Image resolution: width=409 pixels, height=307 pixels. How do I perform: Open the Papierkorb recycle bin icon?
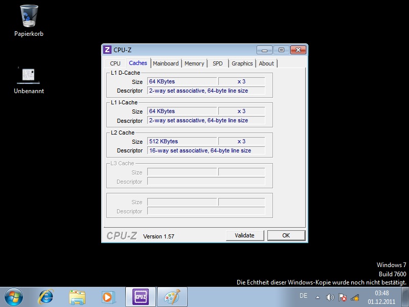click(x=29, y=16)
